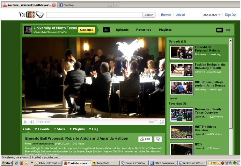Switch to player view layout icon

click(x=219, y=30)
